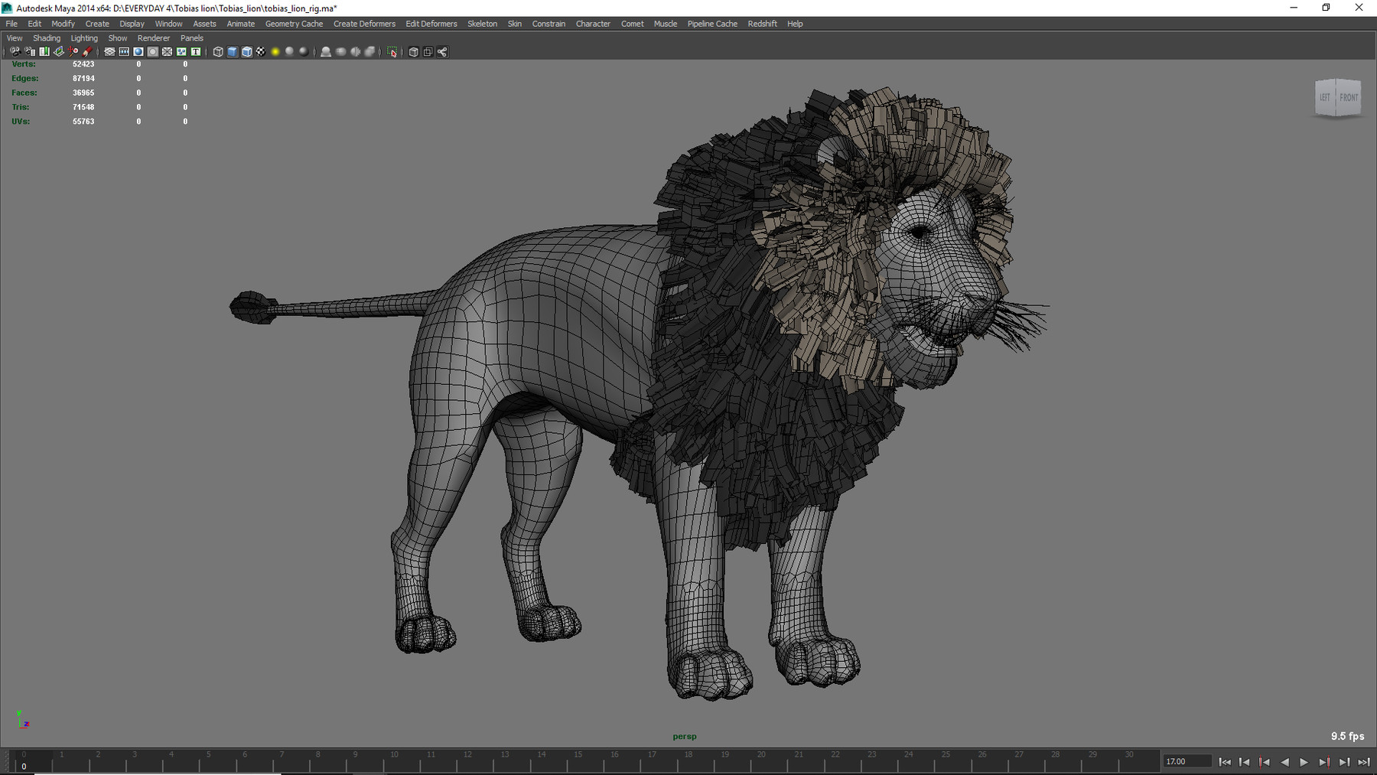Open Camera Attributes from the panel toolbar
1377x775 pixels.
tap(30, 52)
